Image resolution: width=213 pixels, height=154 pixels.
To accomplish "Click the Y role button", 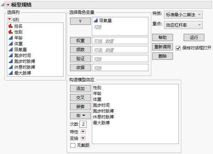I will tap(80, 21).
